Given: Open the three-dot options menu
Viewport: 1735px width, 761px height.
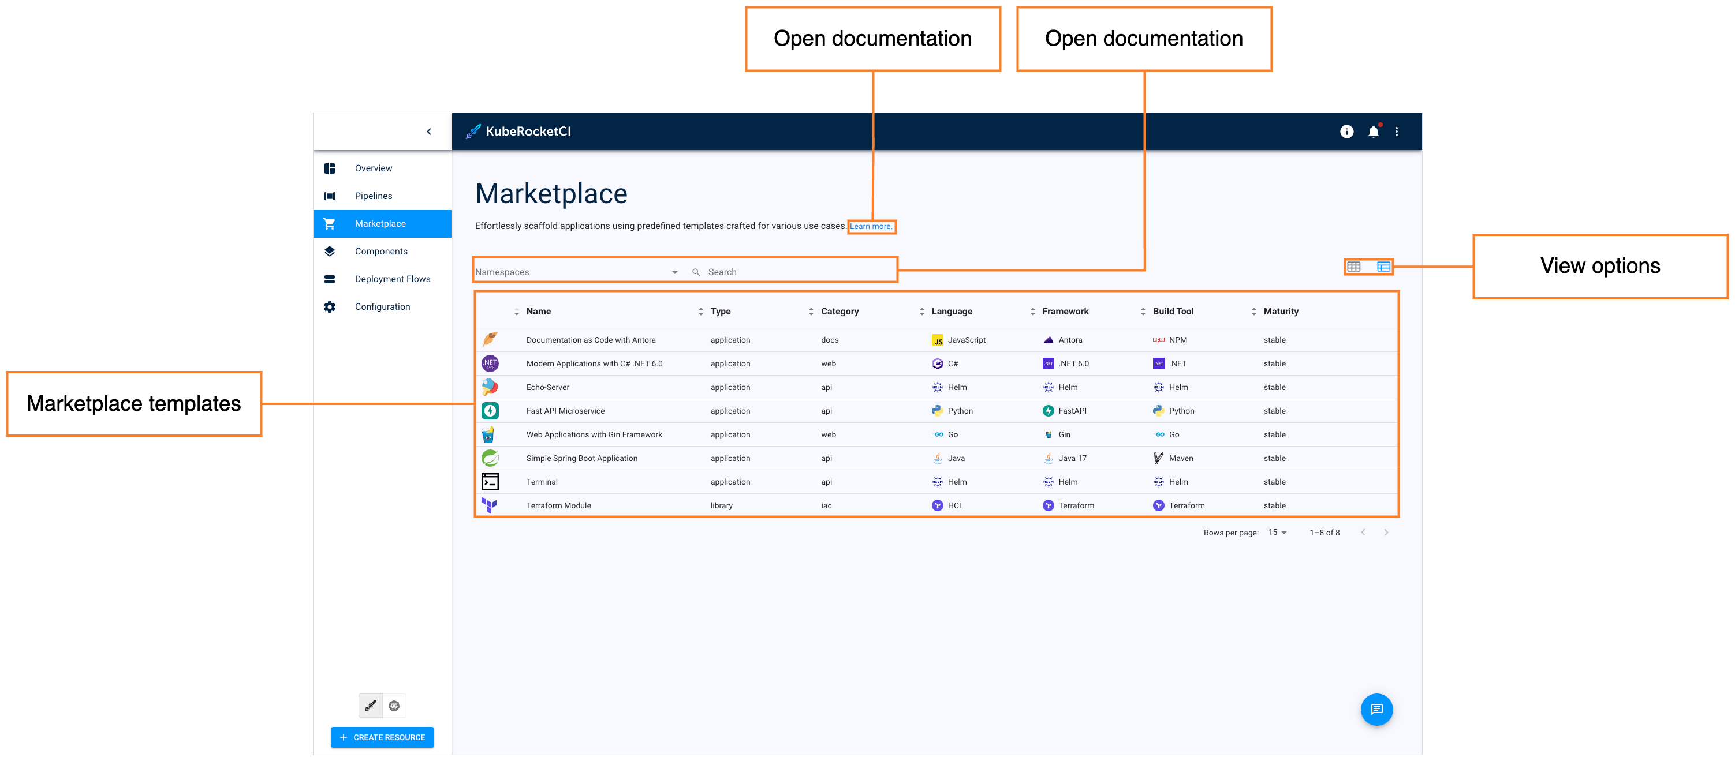Looking at the screenshot, I should click(1396, 132).
